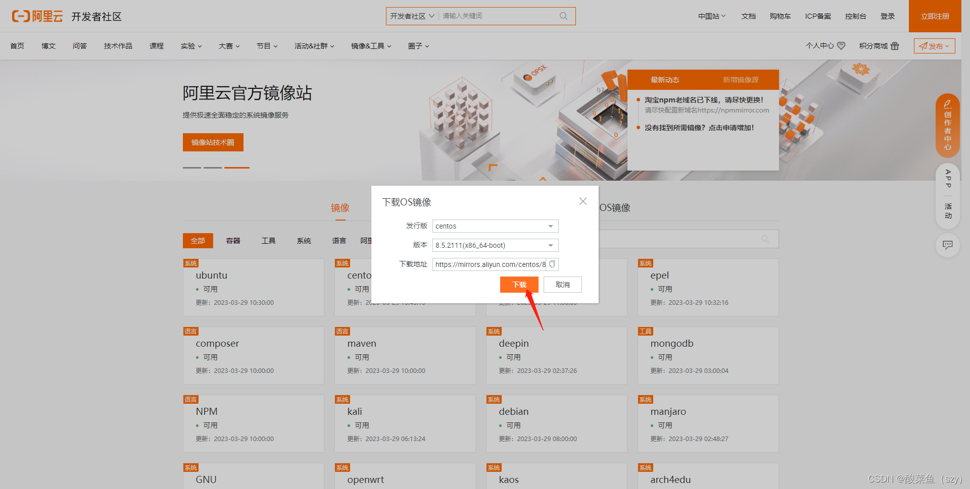Open the deepin mirror card
Image resolution: width=970 pixels, height=489 pixels.
click(x=557, y=356)
